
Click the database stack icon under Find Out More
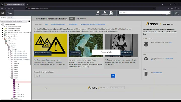click(x=146, y=44)
